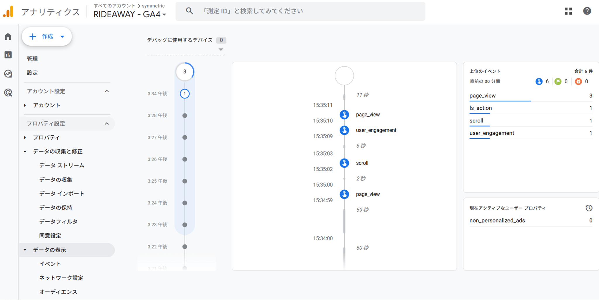Open Data Filters settings

click(58, 222)
